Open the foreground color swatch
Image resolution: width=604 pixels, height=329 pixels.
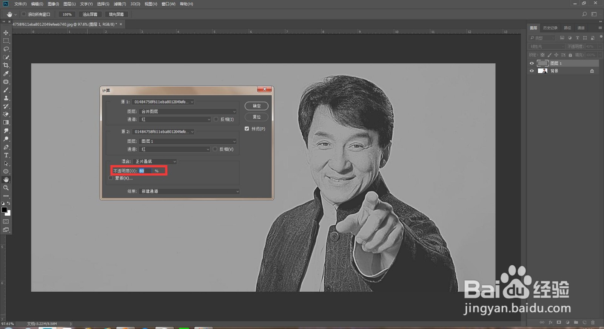coord(4,210)
